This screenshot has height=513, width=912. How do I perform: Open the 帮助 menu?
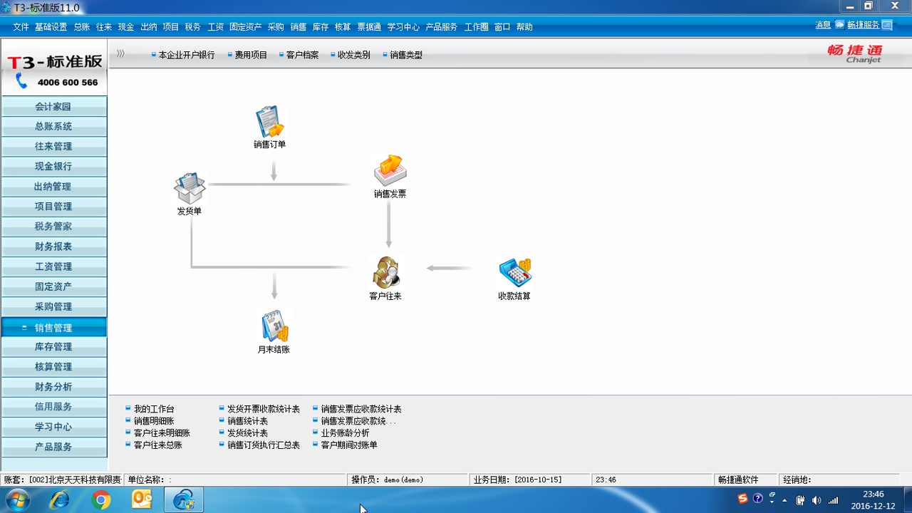click(524, 26)
